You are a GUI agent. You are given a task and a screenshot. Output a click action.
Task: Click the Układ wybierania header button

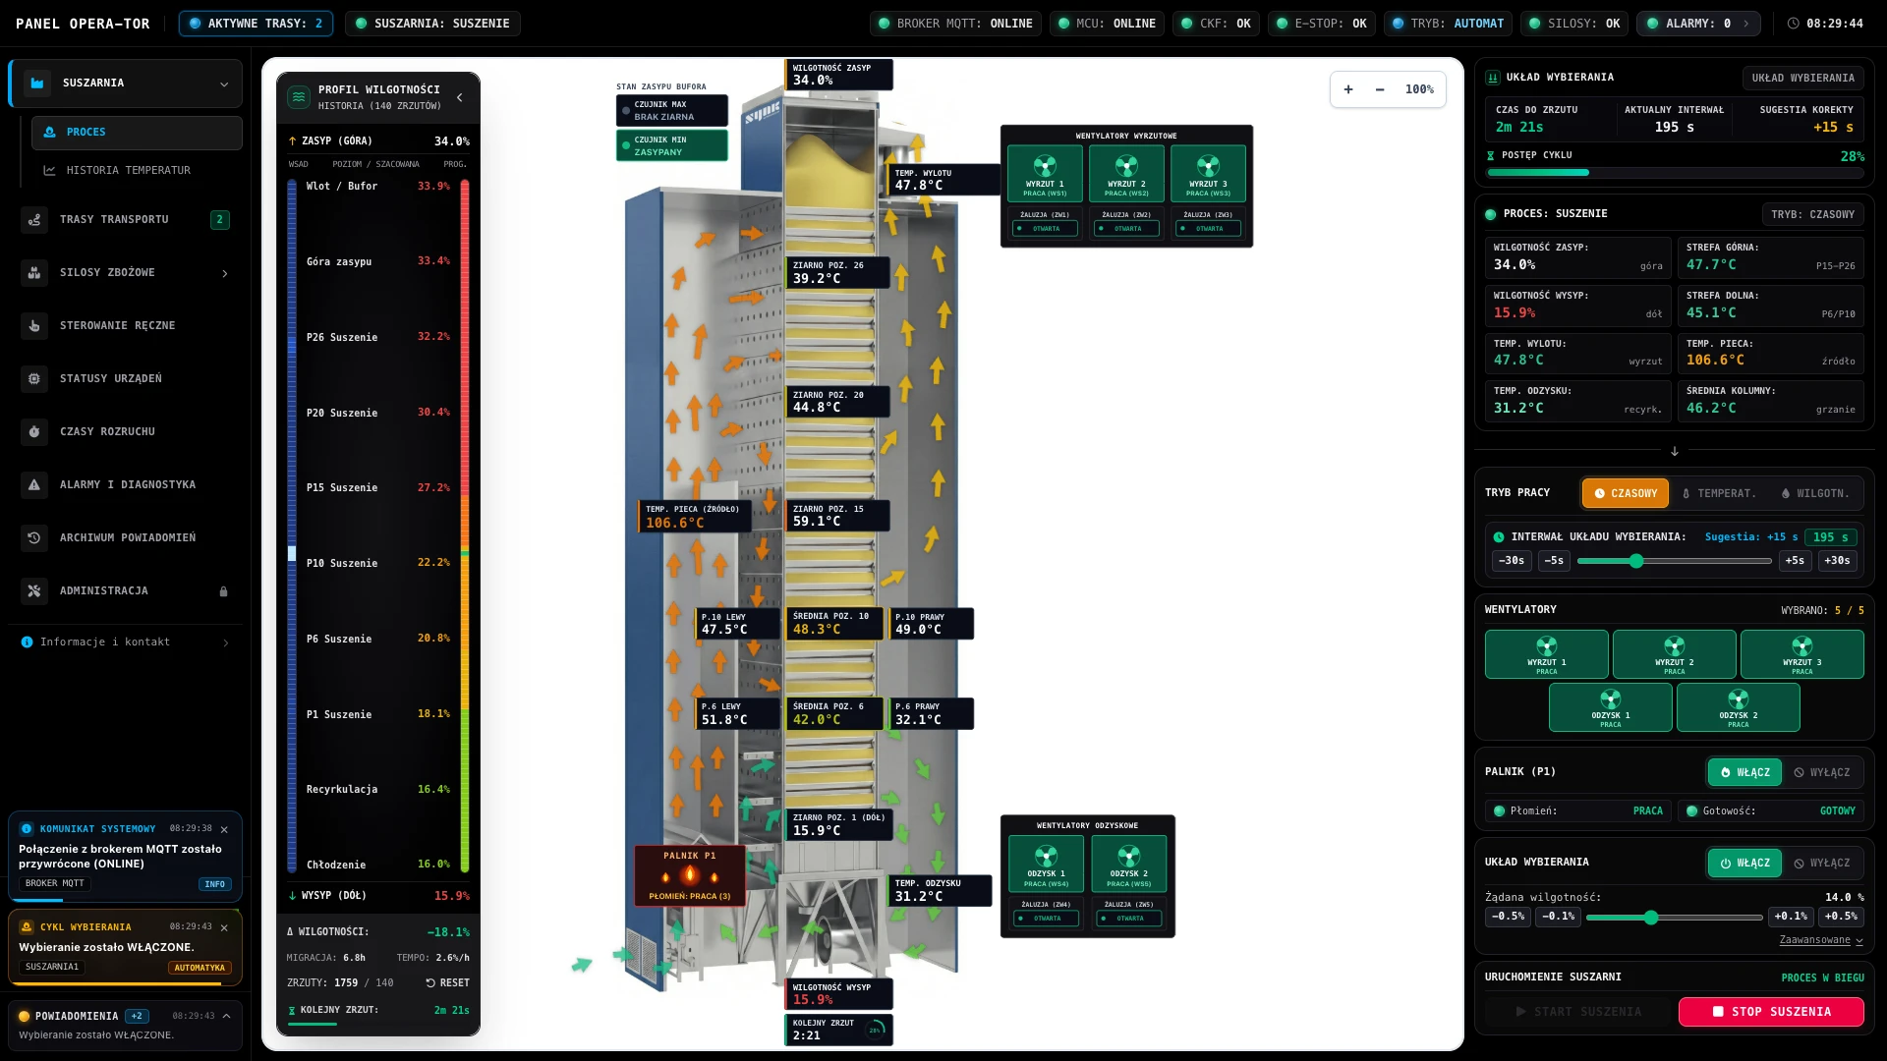point(1802,78)
